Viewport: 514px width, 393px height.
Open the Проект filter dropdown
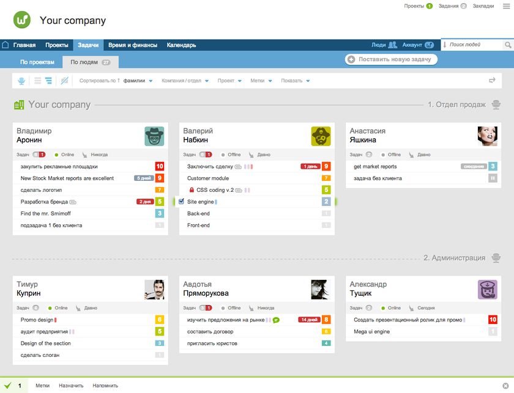229,81
